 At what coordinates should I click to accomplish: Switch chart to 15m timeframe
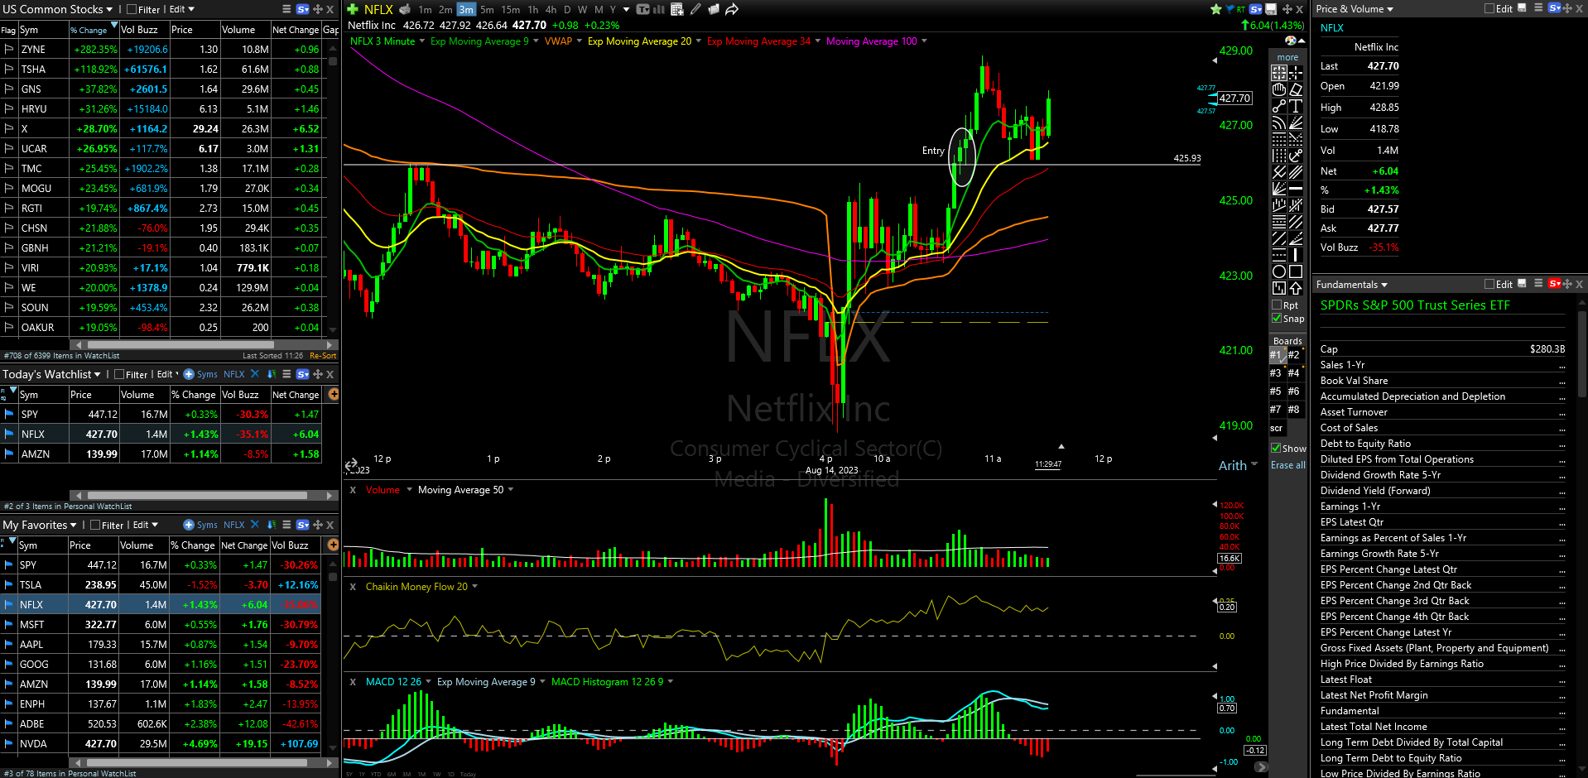pos(511,9)
